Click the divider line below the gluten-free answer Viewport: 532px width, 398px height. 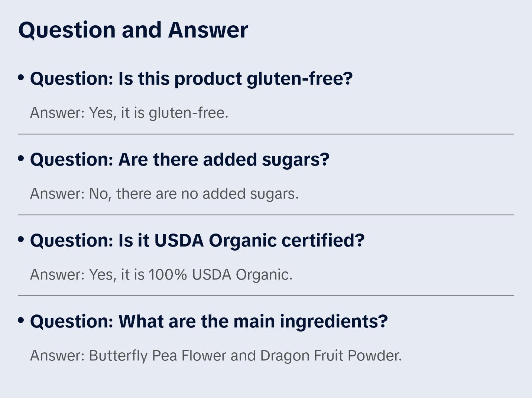click(x=266, y=134)
